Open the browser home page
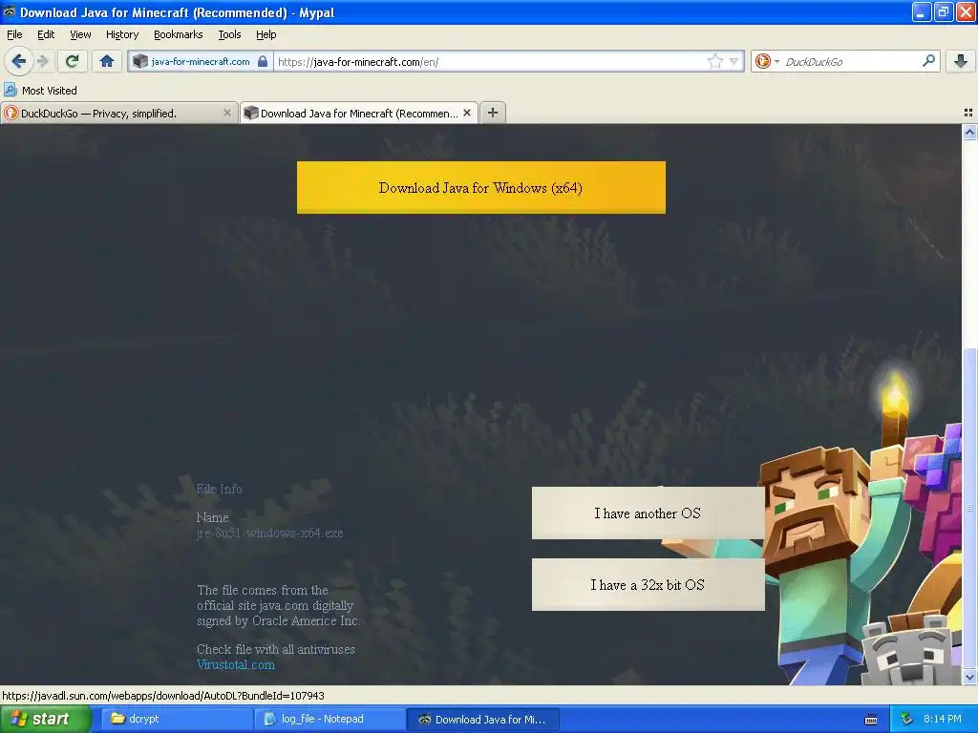978x733 pixels. coord(107,61)
